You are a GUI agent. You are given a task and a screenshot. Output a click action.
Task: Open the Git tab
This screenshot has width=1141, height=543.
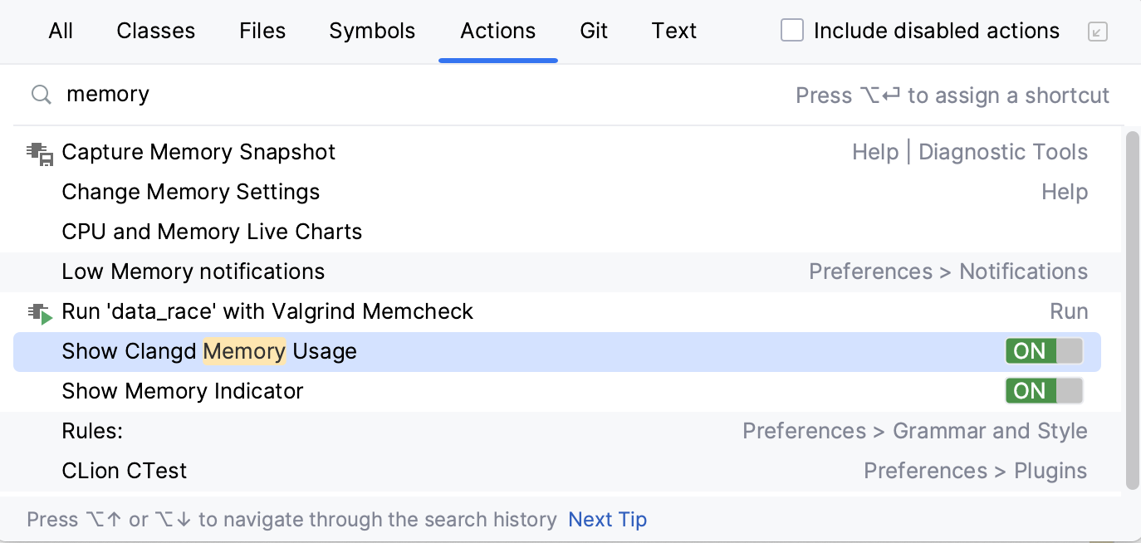click(x=594, y=31)
